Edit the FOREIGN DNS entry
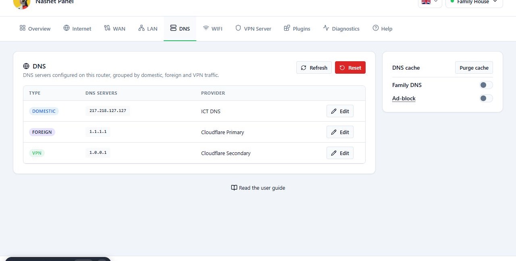 [x=340, y=132]
